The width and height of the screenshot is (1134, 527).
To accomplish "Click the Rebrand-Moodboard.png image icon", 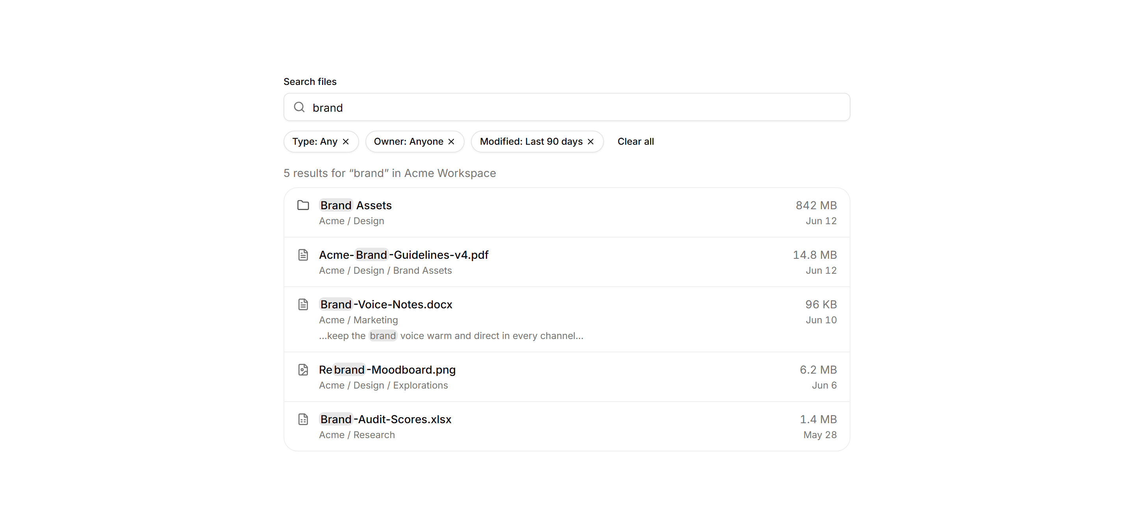I will point(303,370).
